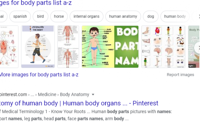Open the "Images for body parts list a-z" heading
Image resolution: width=200 pixels, height=126 pixels.
click(x=36, y=3)
